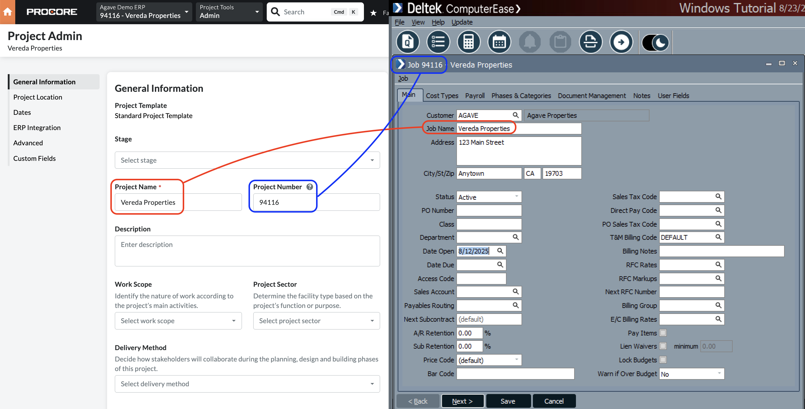Open the Warn if Over Budget dropdown
The width and height of the screenshot is (805, 409).
pos(692,374)
